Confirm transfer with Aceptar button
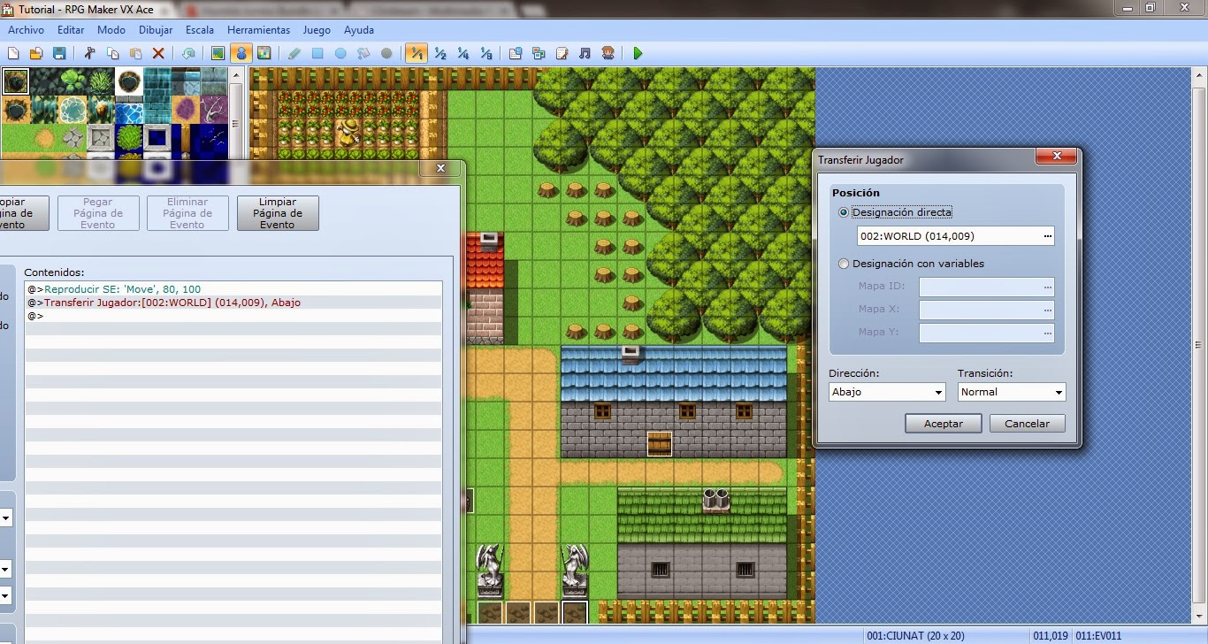This screenshot has width=1208, height=644. tap(942, 423)
